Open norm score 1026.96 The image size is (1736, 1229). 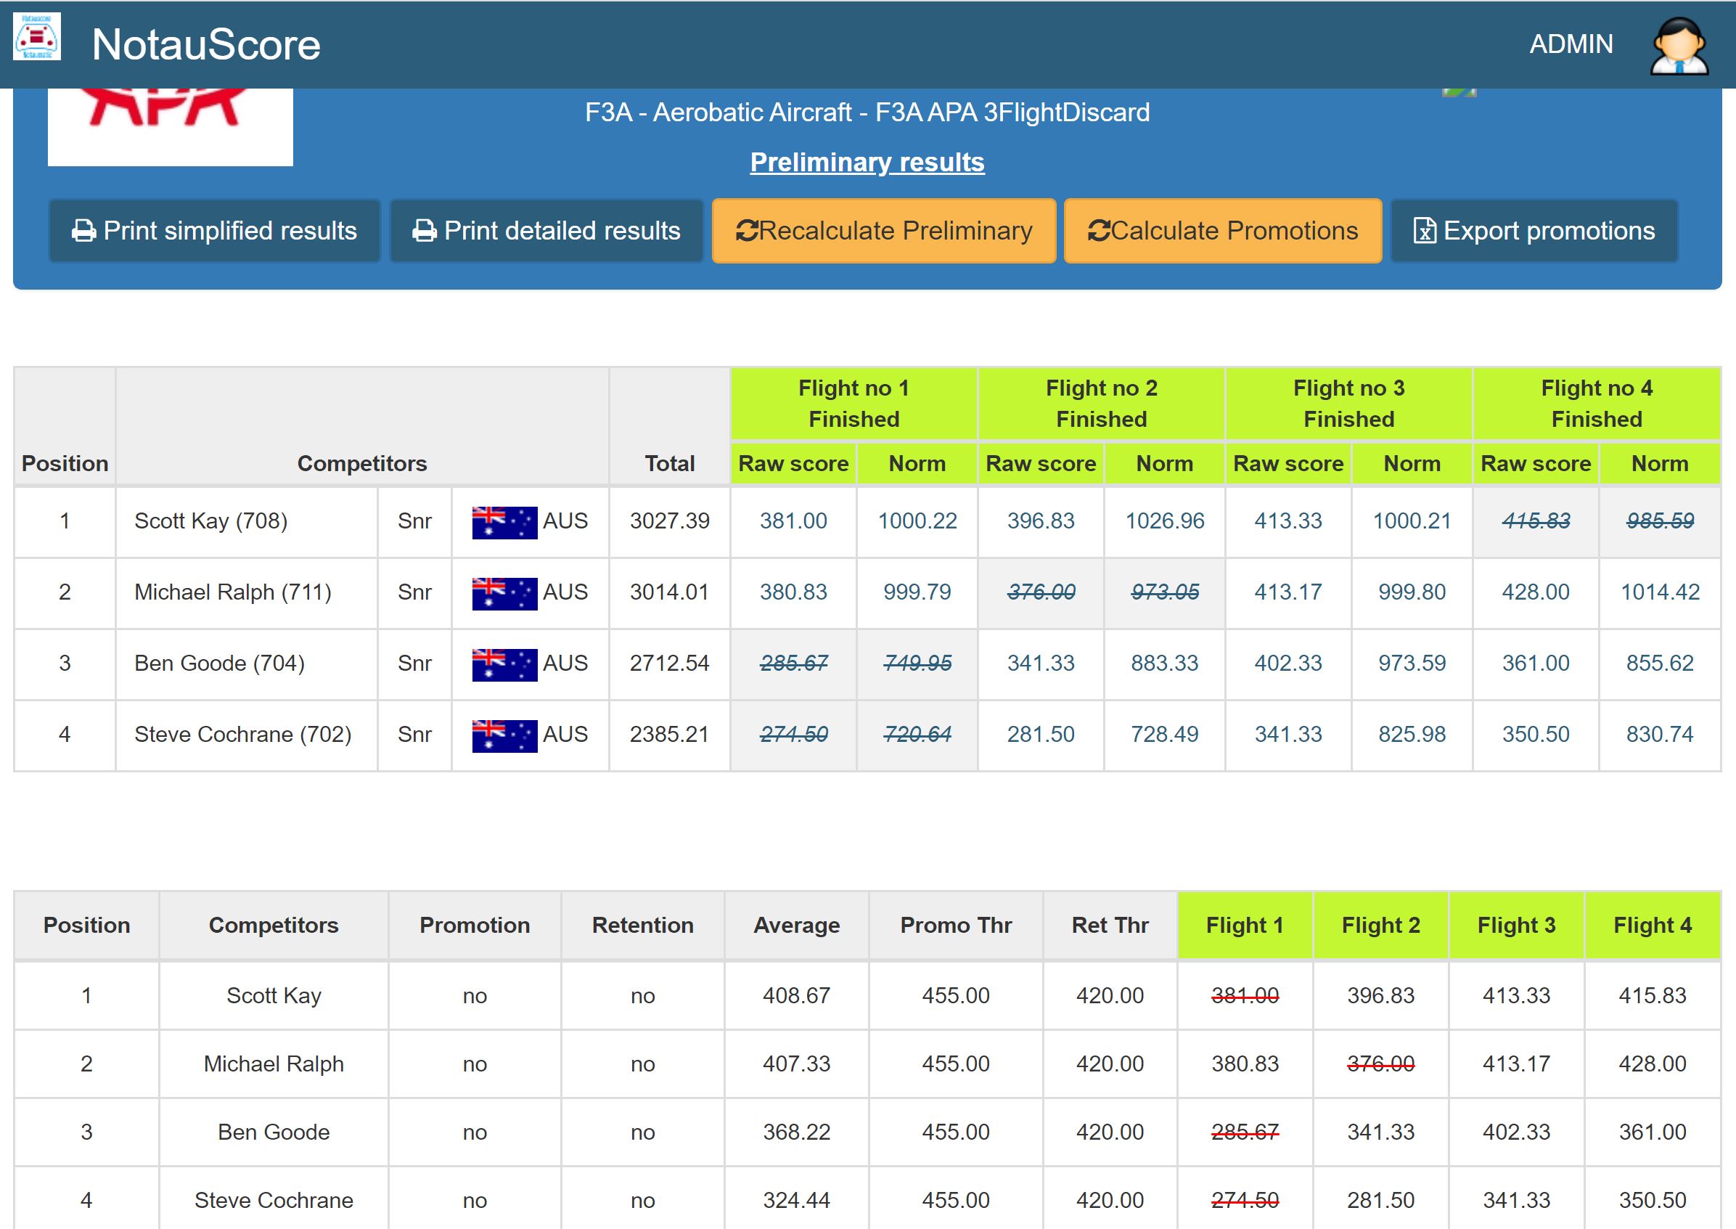pyautogui.click(x=1165, y=520)
